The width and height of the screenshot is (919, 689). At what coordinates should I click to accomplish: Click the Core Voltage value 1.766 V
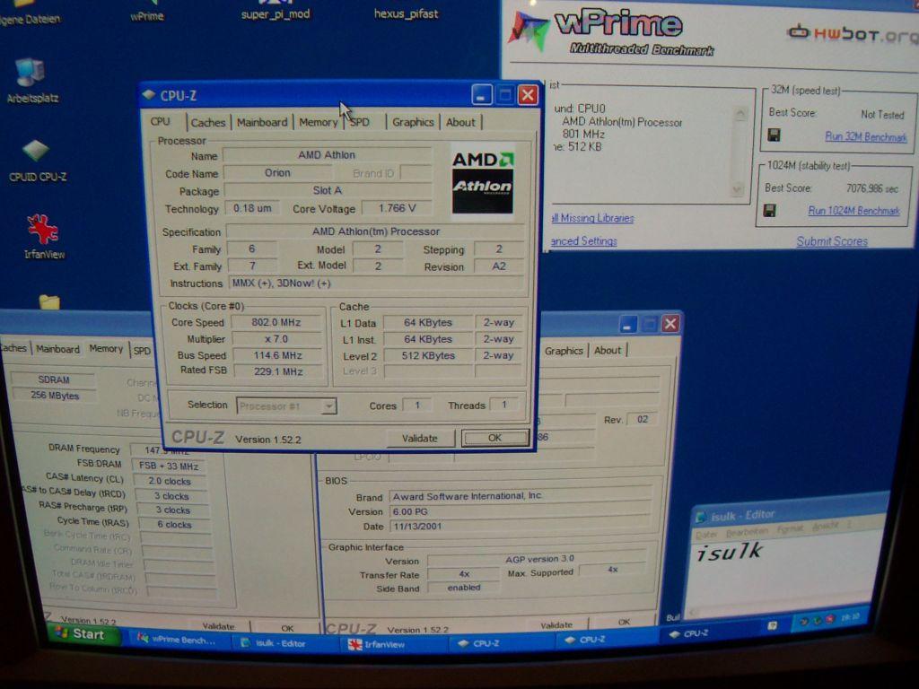397,208
